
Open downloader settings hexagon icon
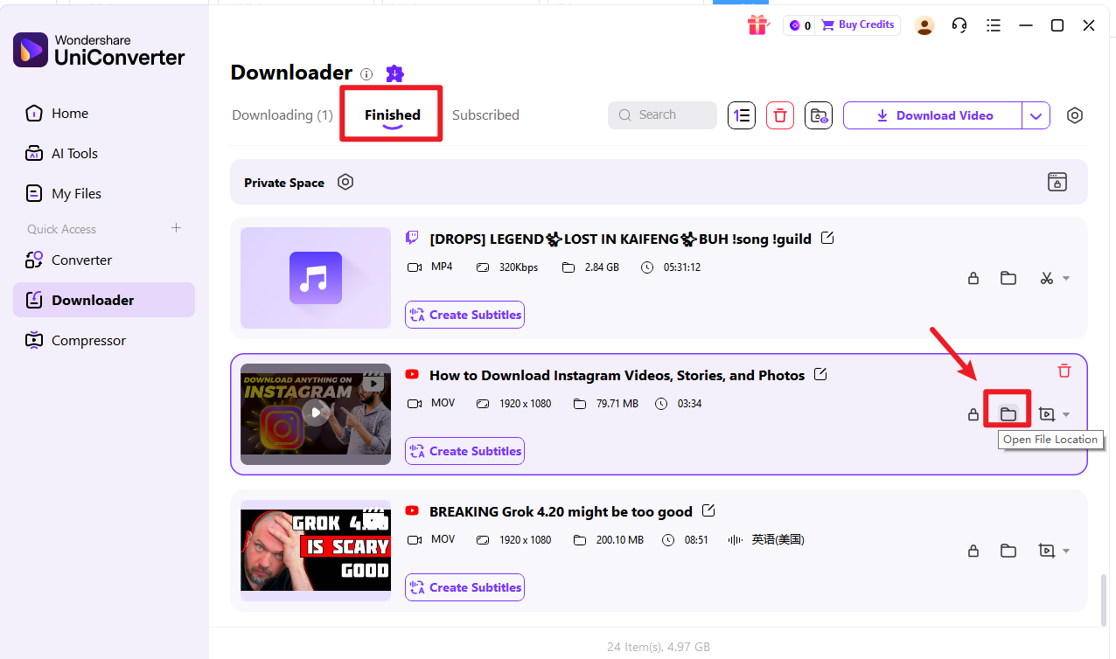1075,115
